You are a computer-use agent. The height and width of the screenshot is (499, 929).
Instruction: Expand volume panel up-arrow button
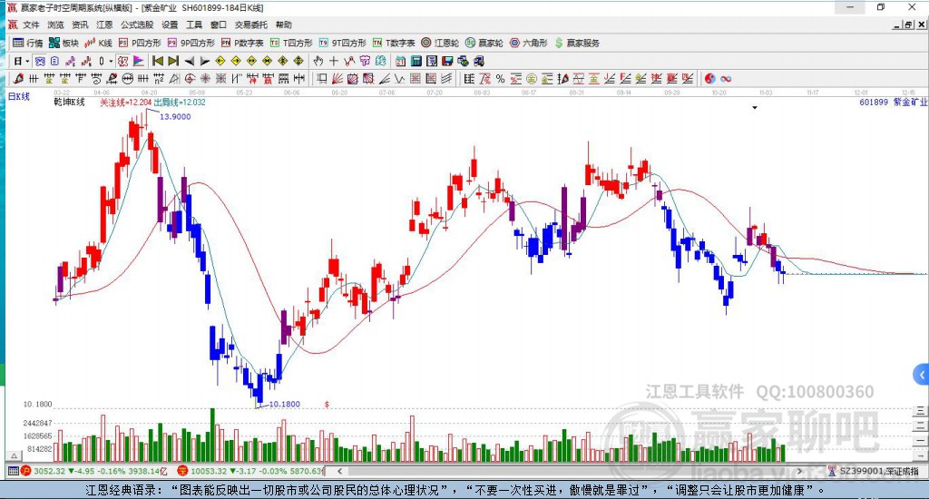click(x=14, y=456)
